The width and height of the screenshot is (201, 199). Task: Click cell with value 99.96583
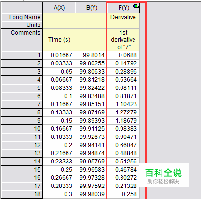91,170
